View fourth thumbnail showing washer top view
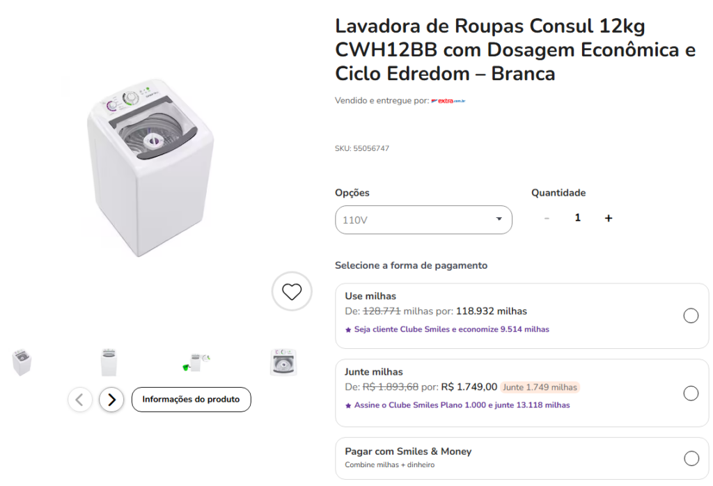The height and width of the screenshot is (486, 713). click(283, 362)
